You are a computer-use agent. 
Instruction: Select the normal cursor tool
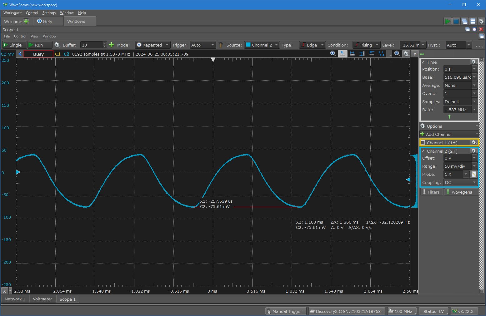pos(343,53)
